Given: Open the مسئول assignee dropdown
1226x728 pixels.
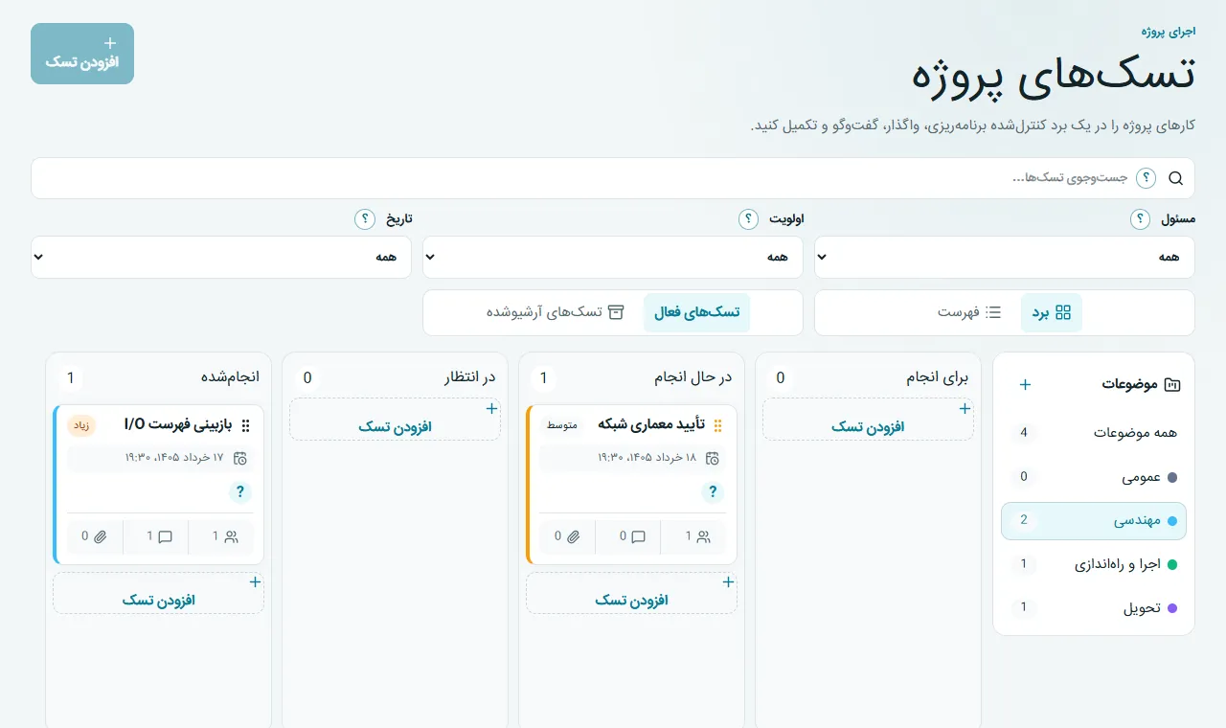Looking at the screenshot, I should 1005,258.
